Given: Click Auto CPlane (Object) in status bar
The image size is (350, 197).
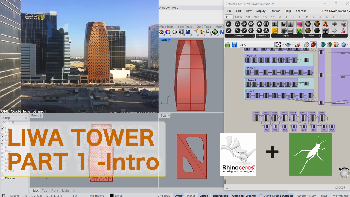Looking at the screenshot, I should tap(276, 195).
